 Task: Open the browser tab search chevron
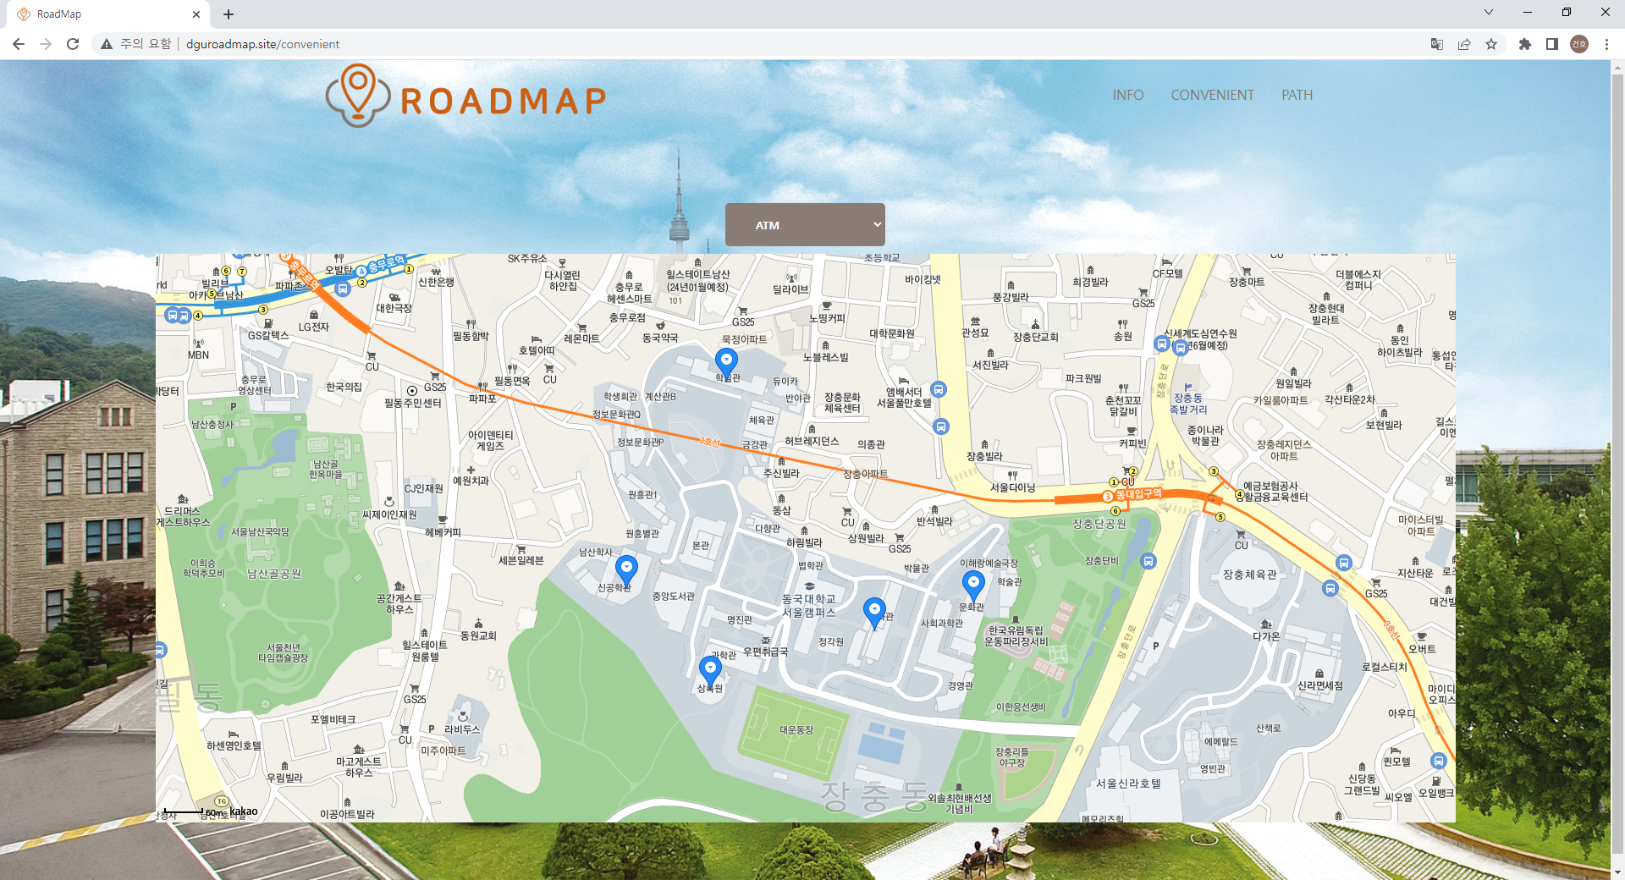(x=1488, y=13)
